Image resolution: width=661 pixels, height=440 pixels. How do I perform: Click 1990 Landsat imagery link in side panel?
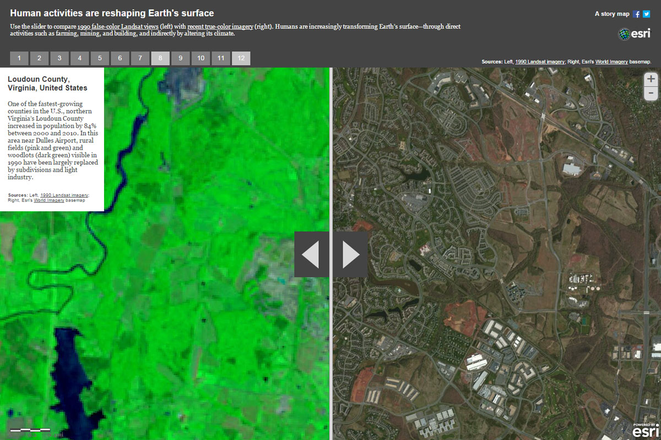[64, 195]
